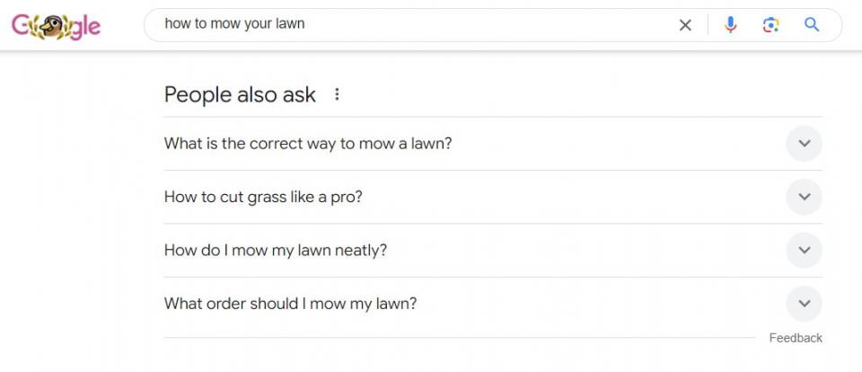Clear the search query with X
The width and height of the screenshot is (862, 372).
coord(685,25)
